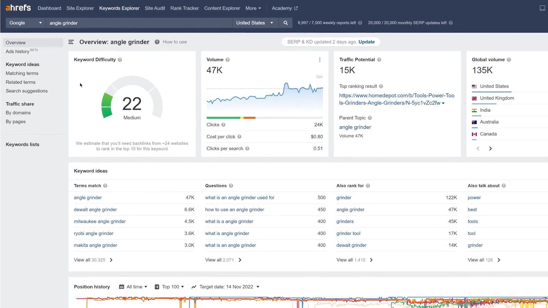
Task: Open the Google search engine dropdown
Action: pos(26,23)
